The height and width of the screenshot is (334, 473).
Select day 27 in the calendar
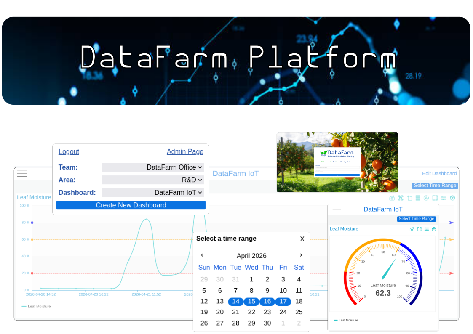[220, 323]
